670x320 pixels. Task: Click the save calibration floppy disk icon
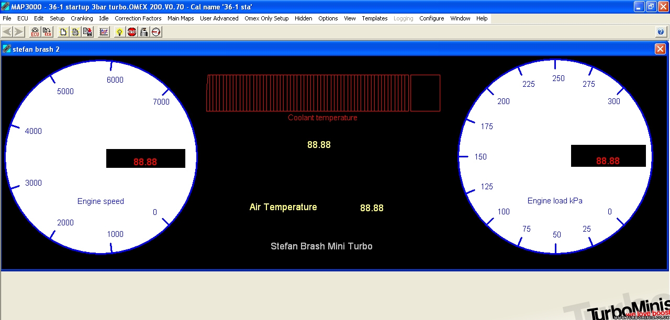point(87,32)
